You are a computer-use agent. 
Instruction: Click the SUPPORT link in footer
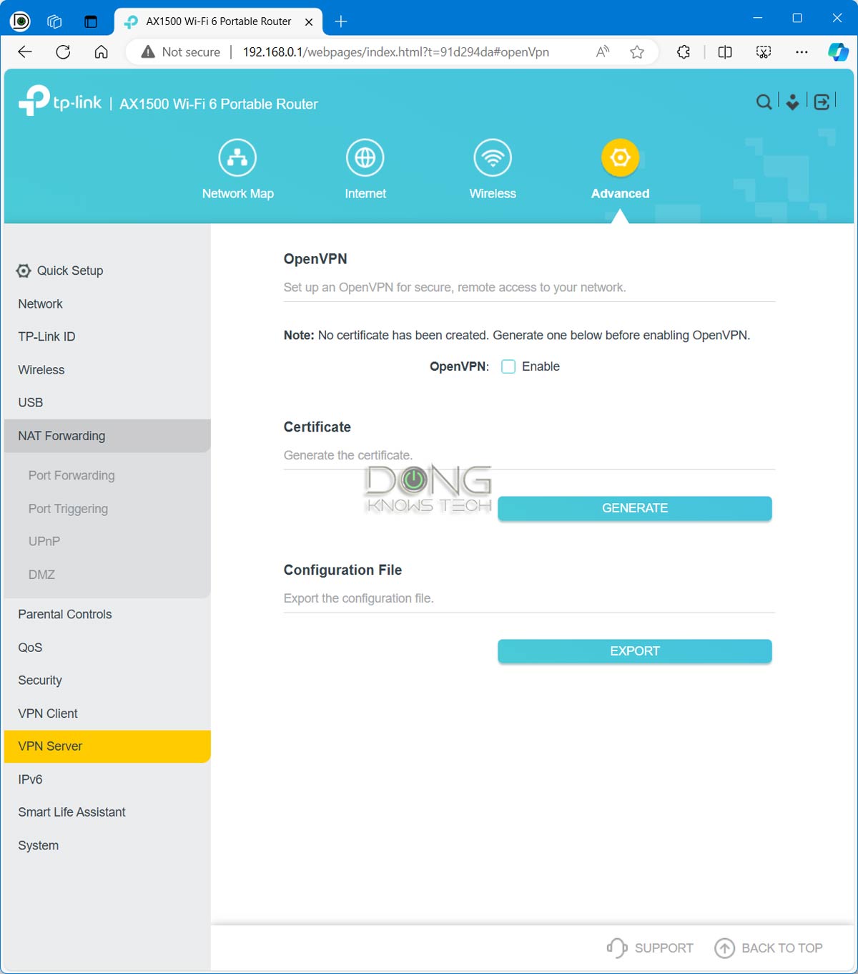click(x=650, y=948)
